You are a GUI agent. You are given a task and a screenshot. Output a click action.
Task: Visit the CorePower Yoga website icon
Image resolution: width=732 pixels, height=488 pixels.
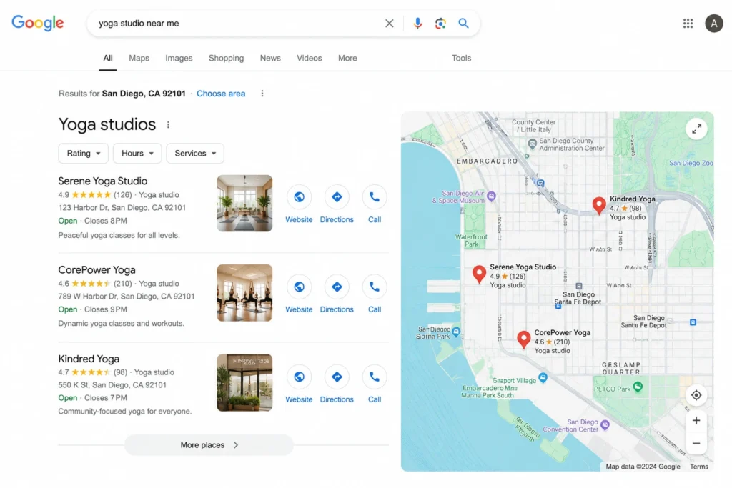(x=299, y=287)
